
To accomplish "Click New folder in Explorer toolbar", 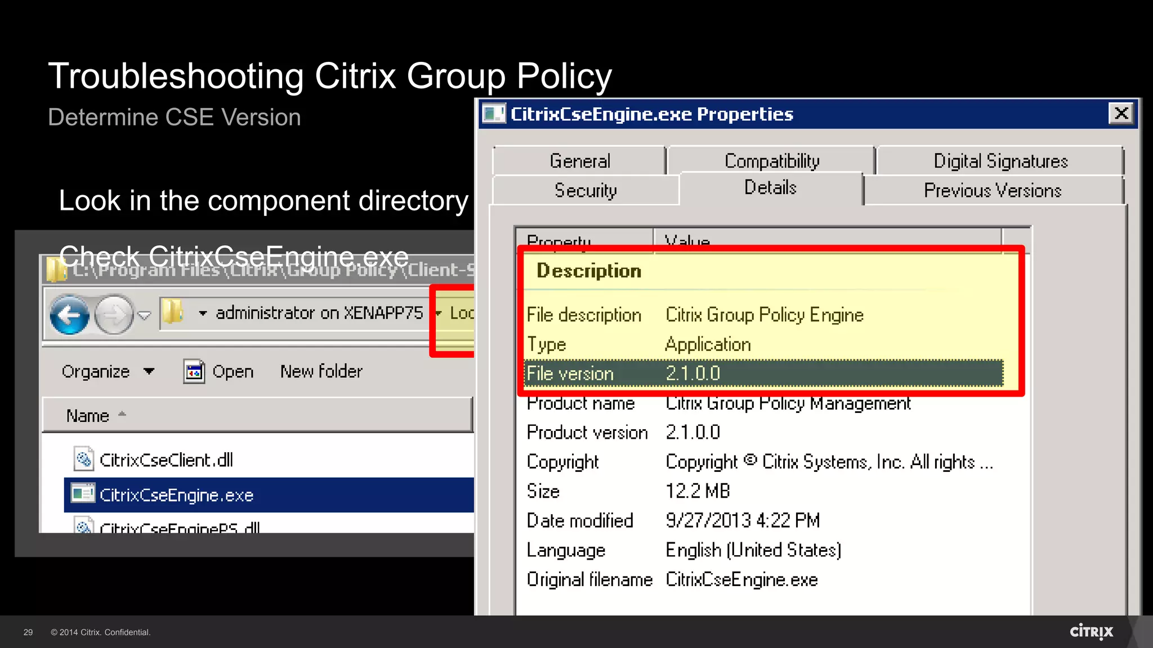I will pos(321,371).
